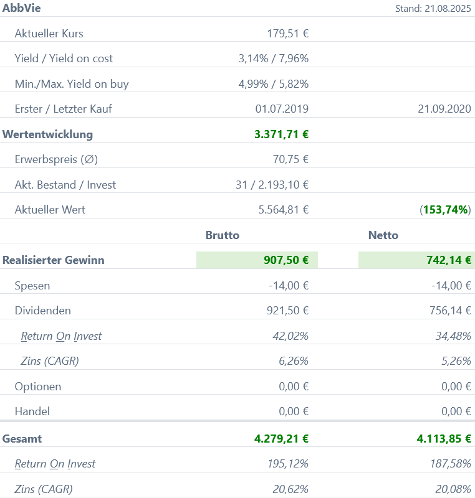
Task: Select the 187,58% total return
Action: [450, 464]
